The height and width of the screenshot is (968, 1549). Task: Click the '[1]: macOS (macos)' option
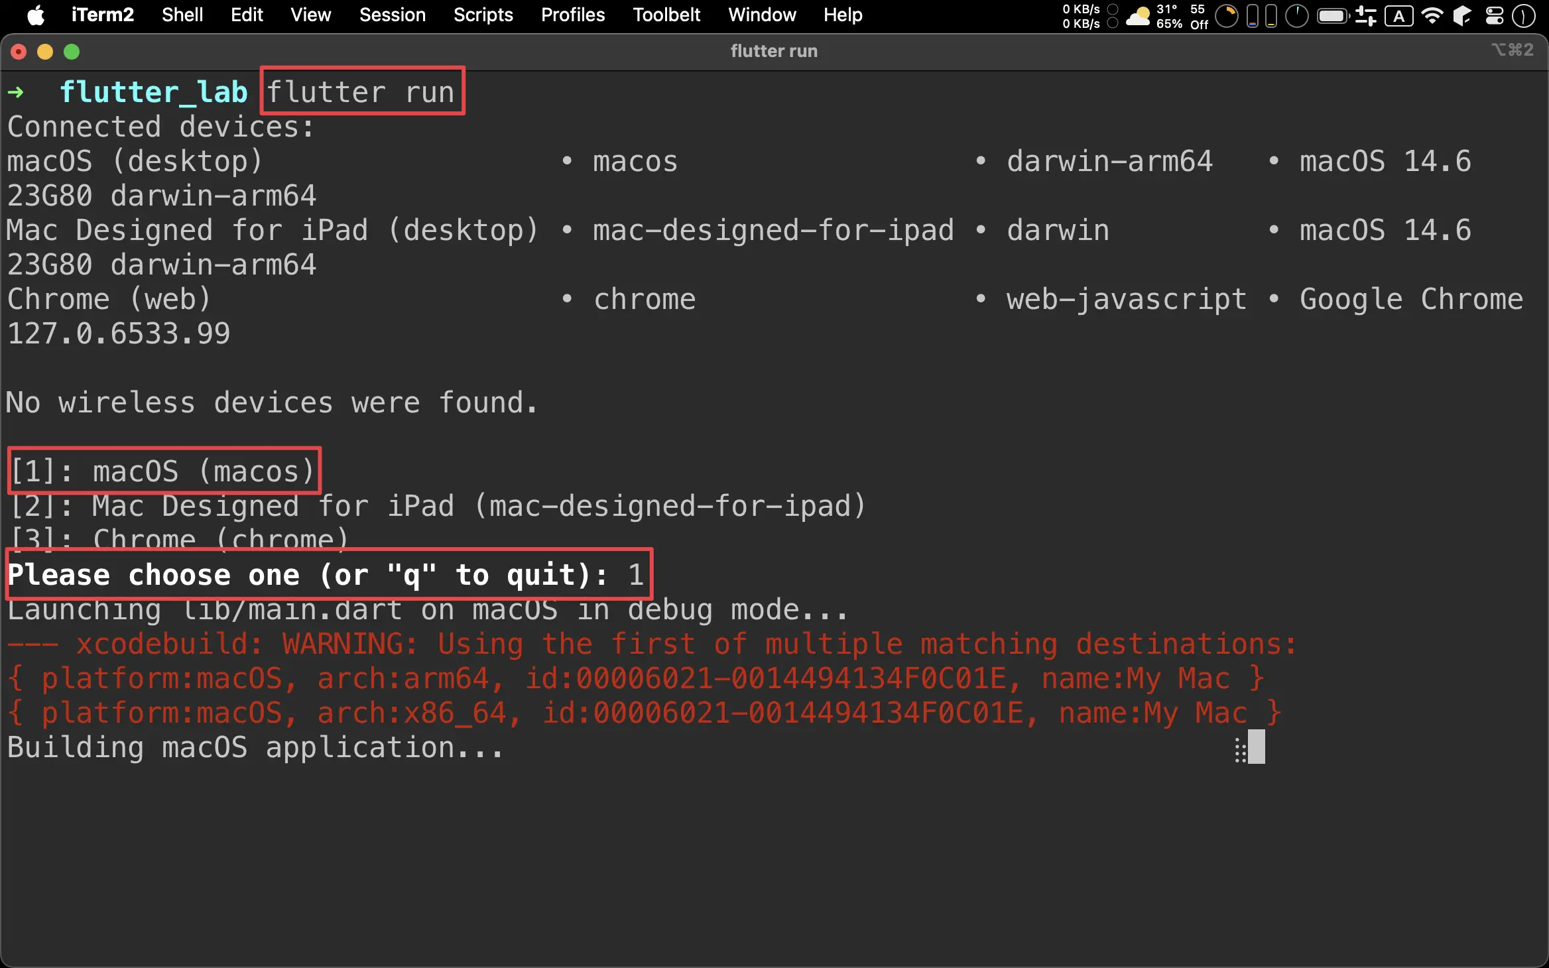(x=162, y=471)
